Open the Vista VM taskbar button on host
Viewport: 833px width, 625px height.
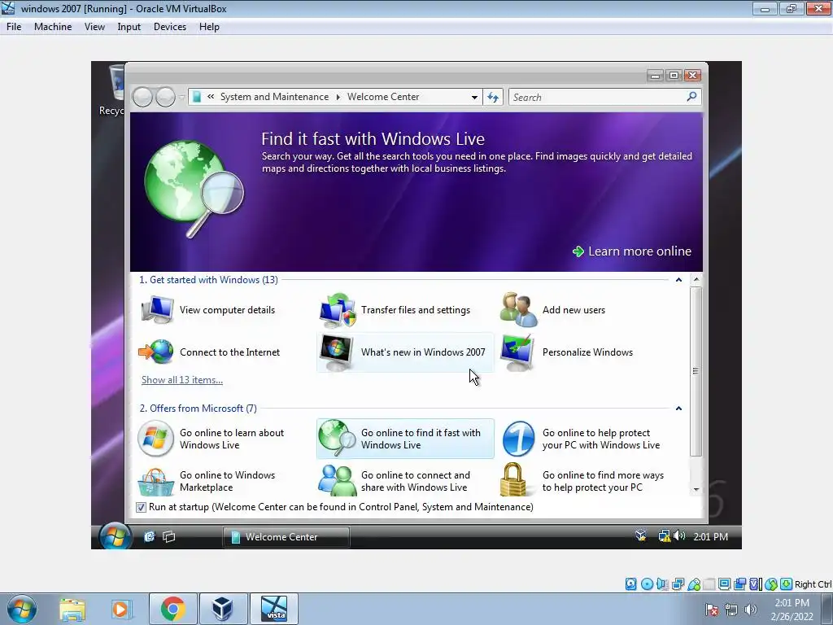[x=273, y=609]
